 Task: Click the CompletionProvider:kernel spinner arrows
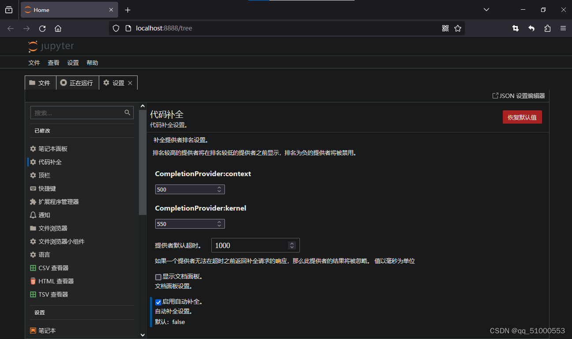coord(219,224)
